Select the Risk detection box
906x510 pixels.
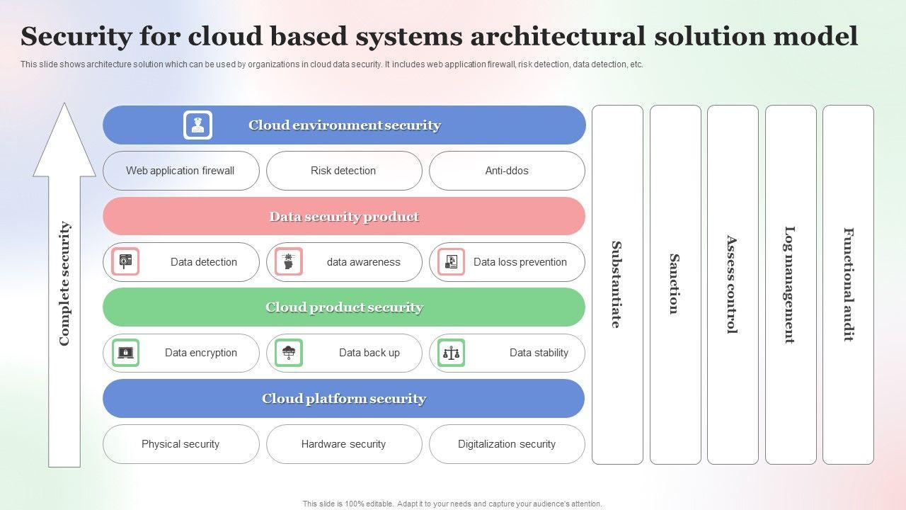pos(343,171)
